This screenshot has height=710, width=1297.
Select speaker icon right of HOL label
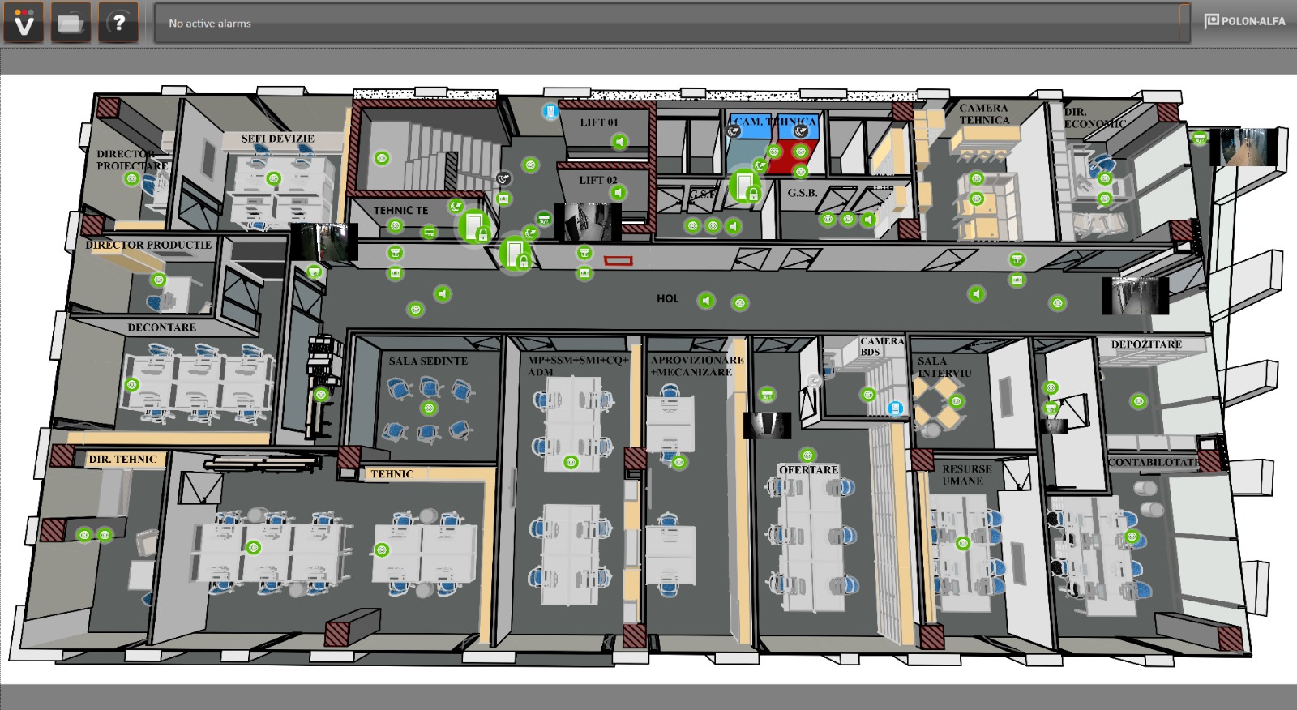point(706,301)
